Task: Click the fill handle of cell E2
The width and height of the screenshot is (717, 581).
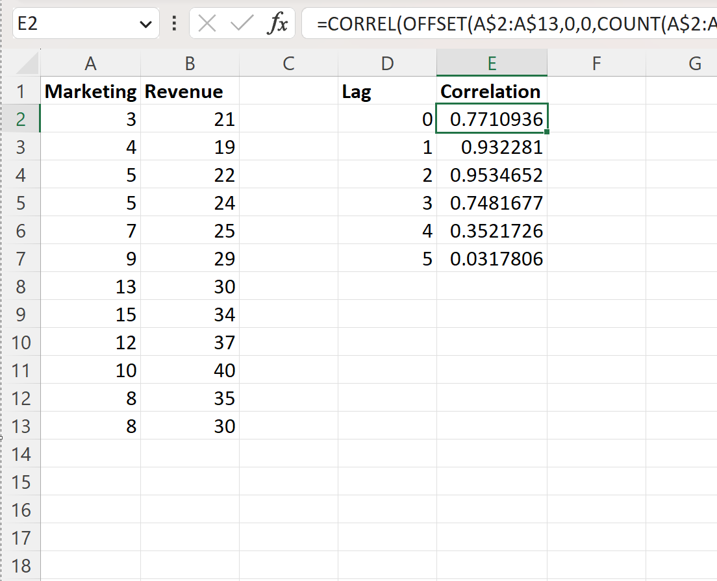Action: tap(546, 132)
